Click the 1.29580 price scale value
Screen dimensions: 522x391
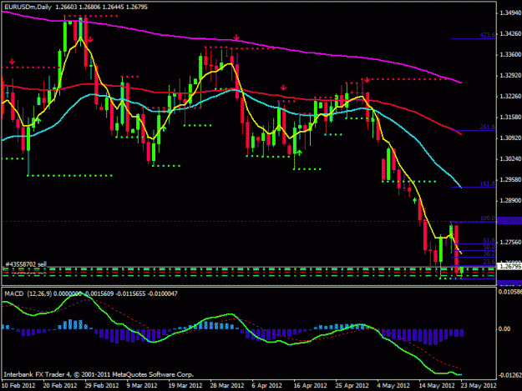[510, 179]
